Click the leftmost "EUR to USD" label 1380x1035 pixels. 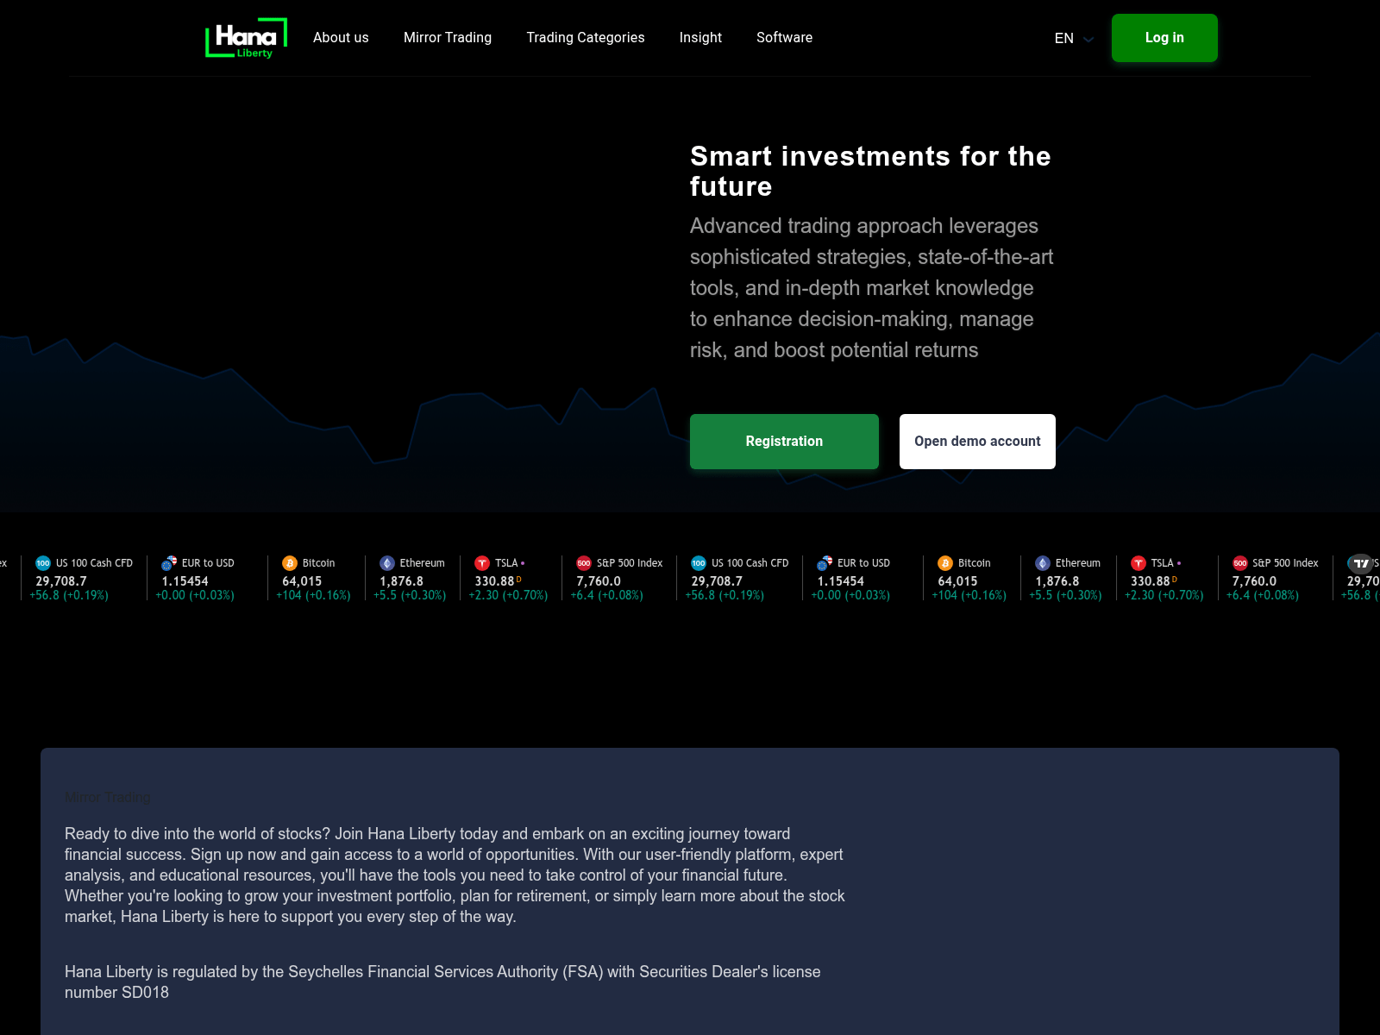point(208,563)
